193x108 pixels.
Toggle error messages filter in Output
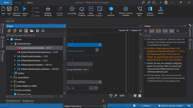[x=152, y=31]
